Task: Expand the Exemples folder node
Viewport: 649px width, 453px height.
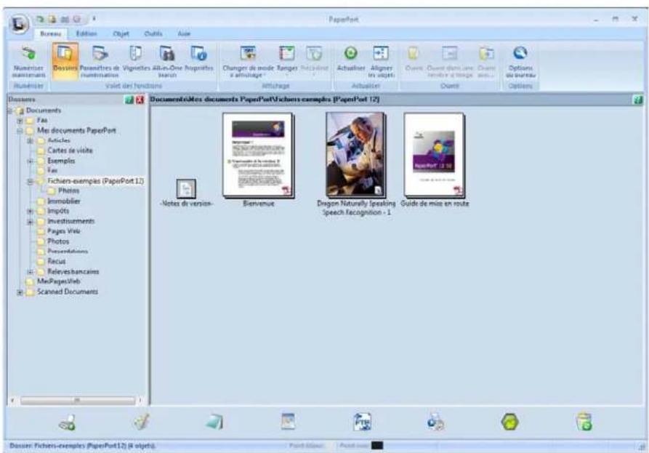Action: coord(31,161)
